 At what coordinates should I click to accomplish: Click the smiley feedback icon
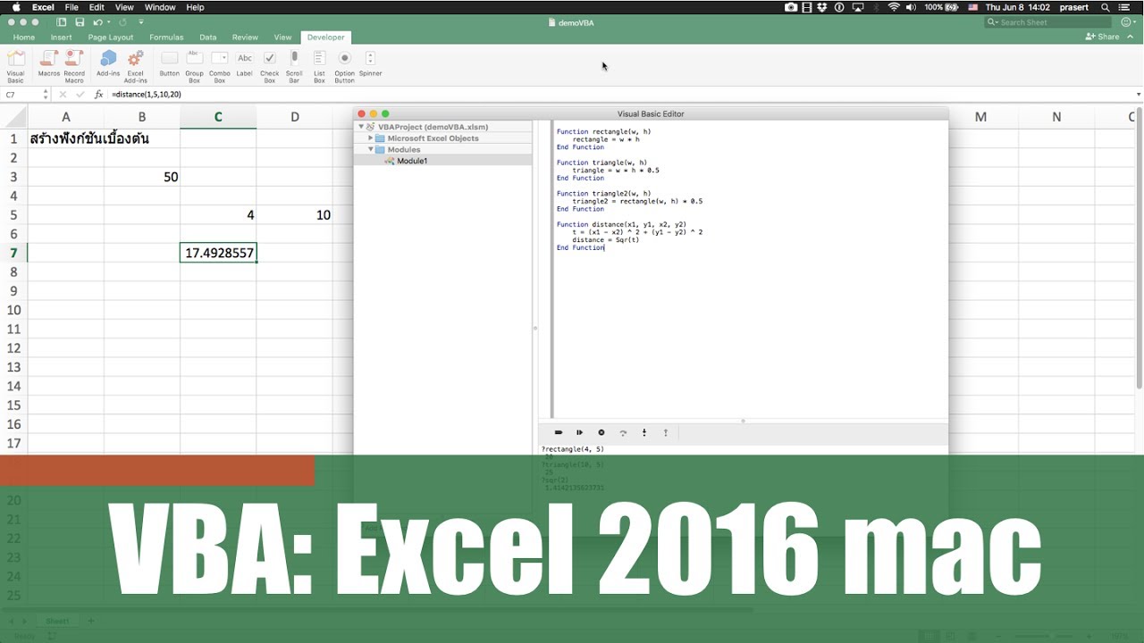(1127, 22)
